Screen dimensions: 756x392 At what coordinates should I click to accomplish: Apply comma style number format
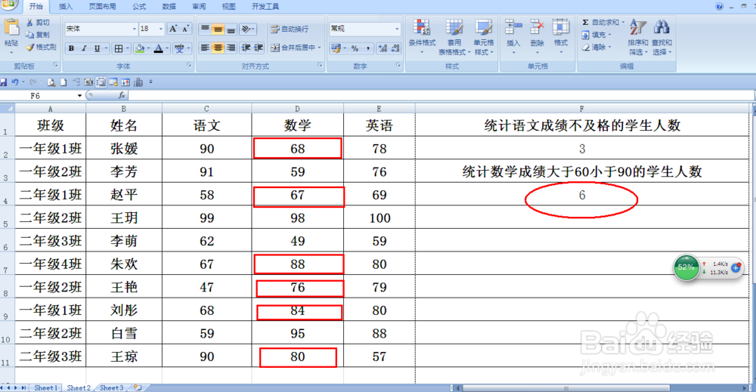(367, 48)
